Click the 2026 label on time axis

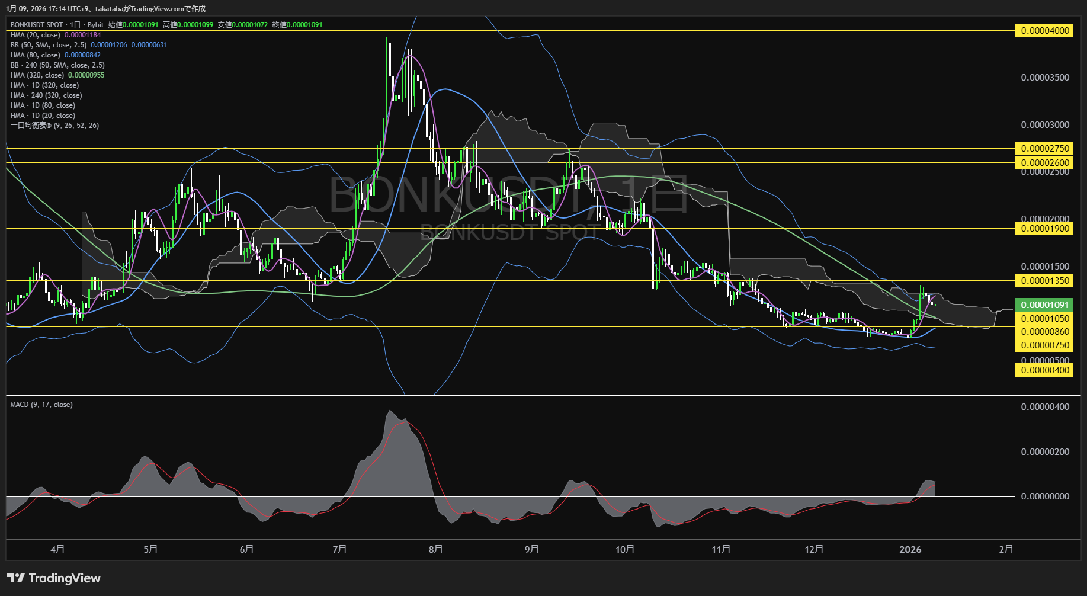(x=910, y=550)
